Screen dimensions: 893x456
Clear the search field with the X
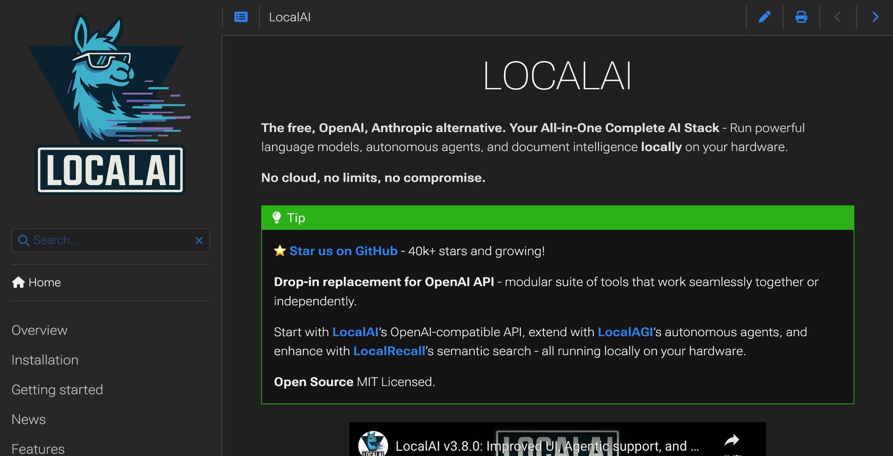pos(199,240)
